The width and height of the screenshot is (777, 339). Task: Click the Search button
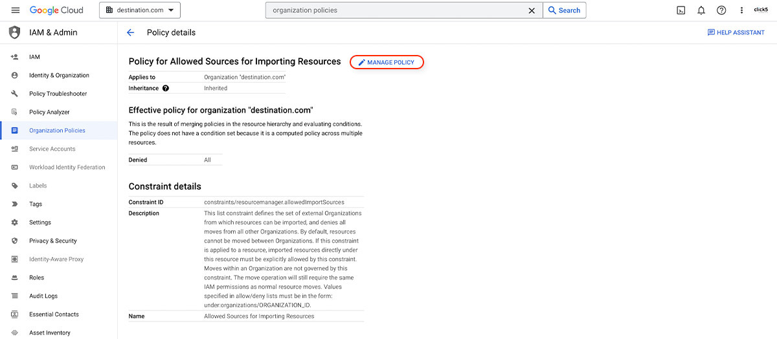click(x=564, y=10)
